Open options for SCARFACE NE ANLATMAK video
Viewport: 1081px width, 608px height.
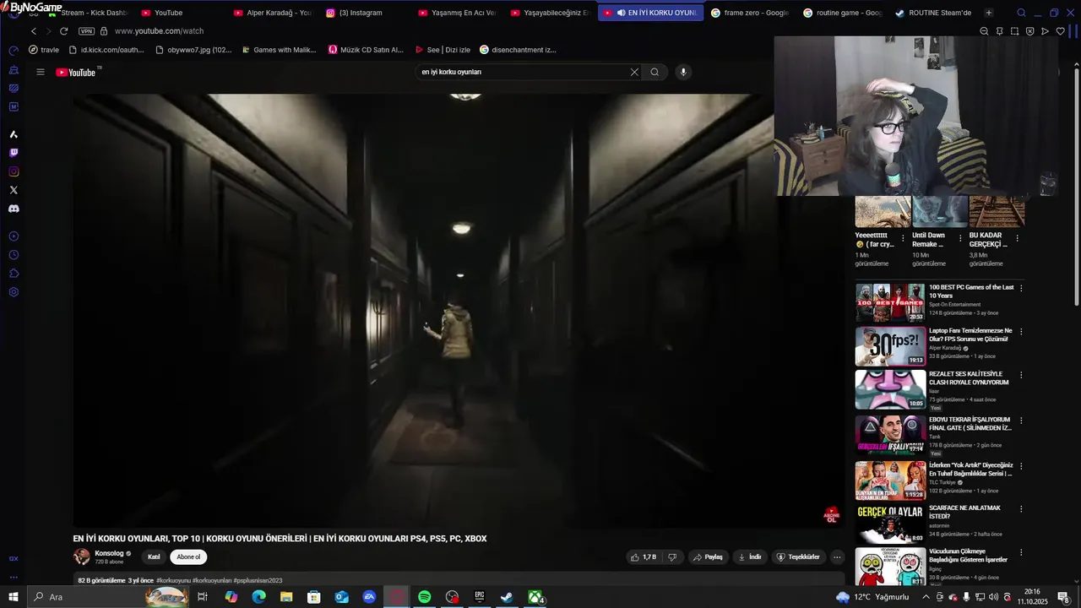1021,509
